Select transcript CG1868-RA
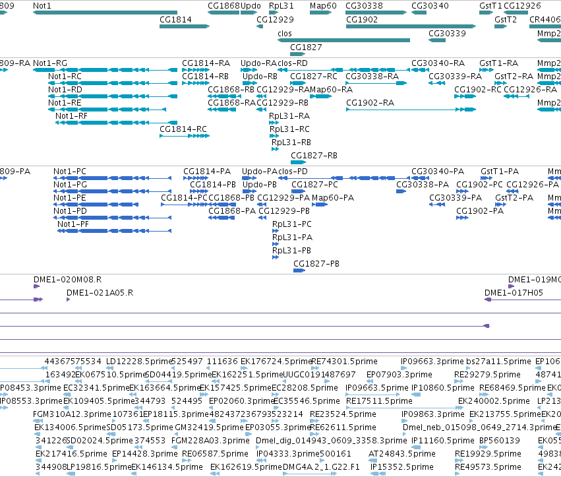561x477 pixels. point(221,110)
